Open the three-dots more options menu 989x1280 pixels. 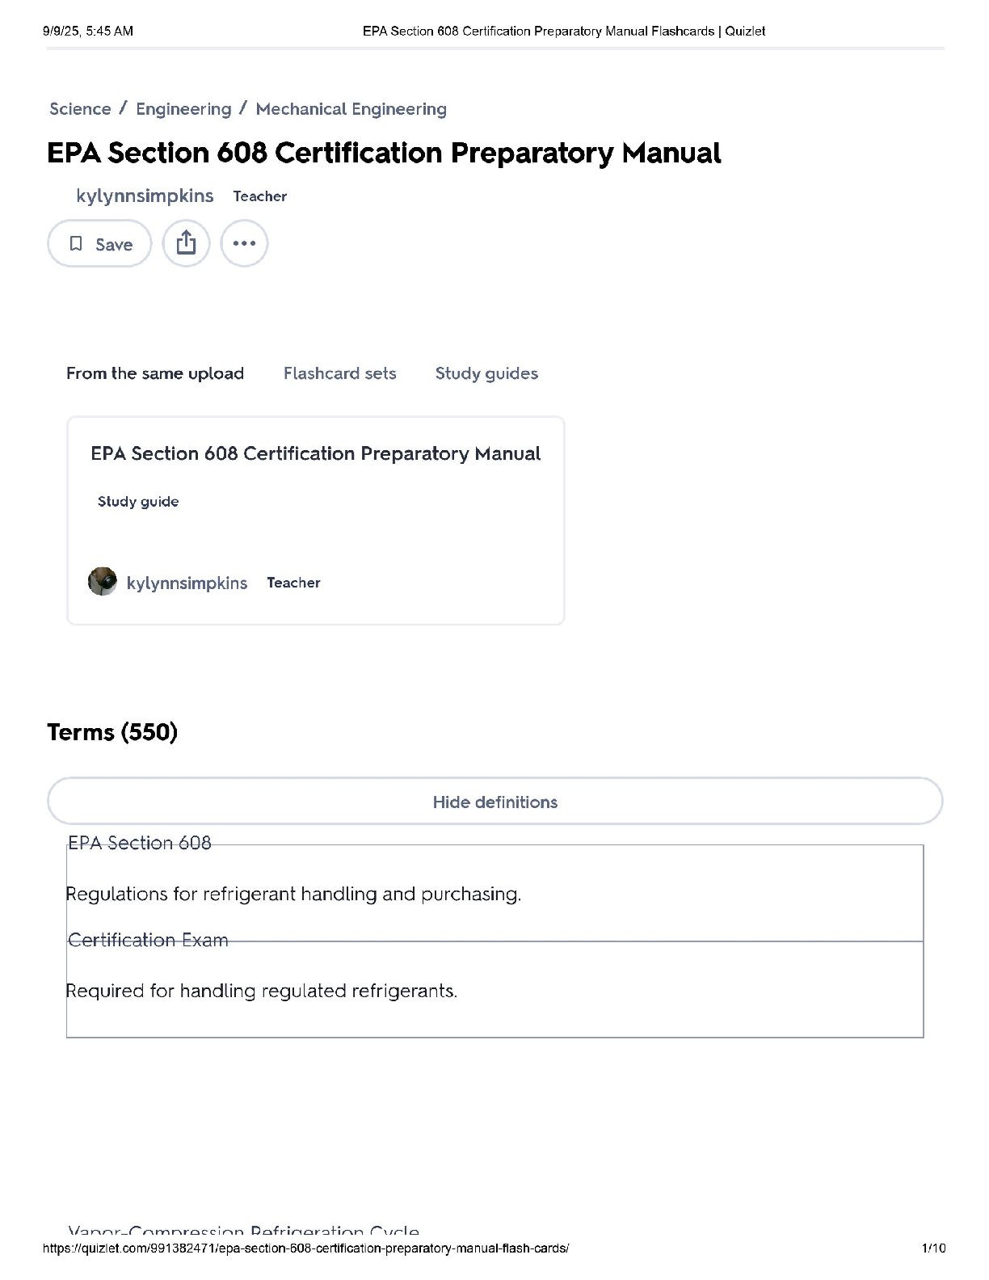point(244,243)
